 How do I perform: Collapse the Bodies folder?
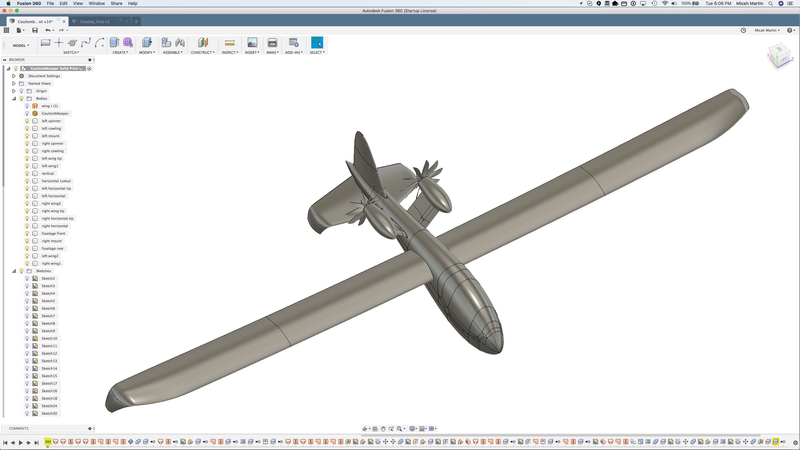[x=14, y=98]
